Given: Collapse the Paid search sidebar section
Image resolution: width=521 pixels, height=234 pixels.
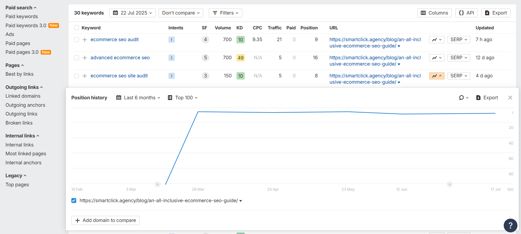Looking at the screenshot, I should [21, 8].
